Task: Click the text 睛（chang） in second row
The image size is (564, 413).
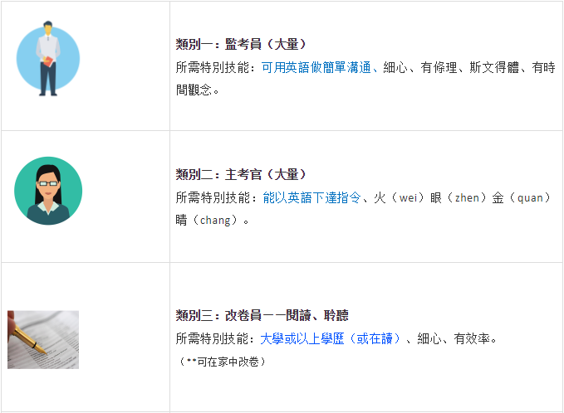Action: [x=207, y=220]
